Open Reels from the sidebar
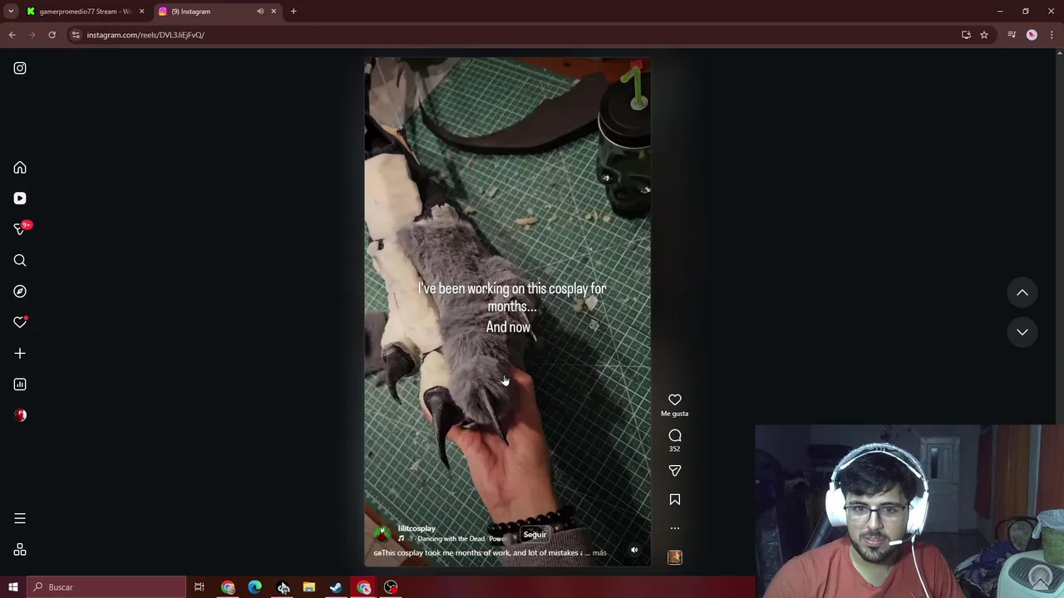 point(20,199)
